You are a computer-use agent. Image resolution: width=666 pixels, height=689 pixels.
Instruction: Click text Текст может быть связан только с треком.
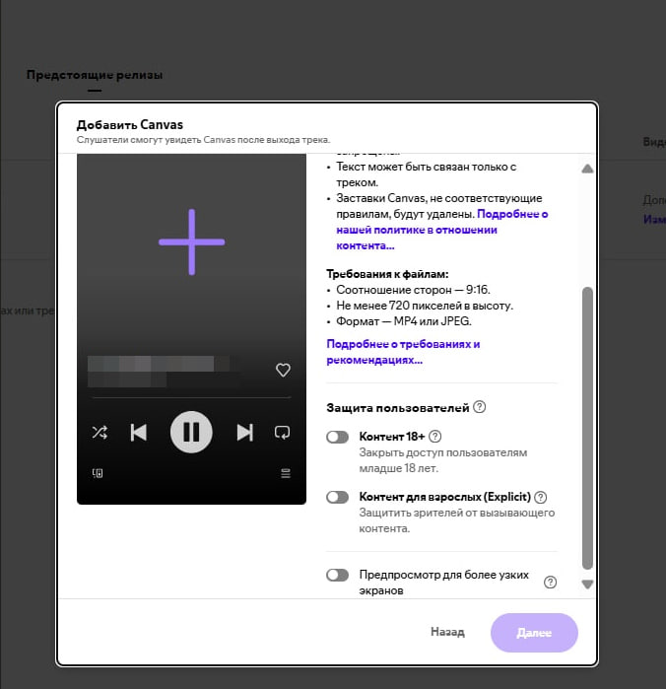coord(427,174)
